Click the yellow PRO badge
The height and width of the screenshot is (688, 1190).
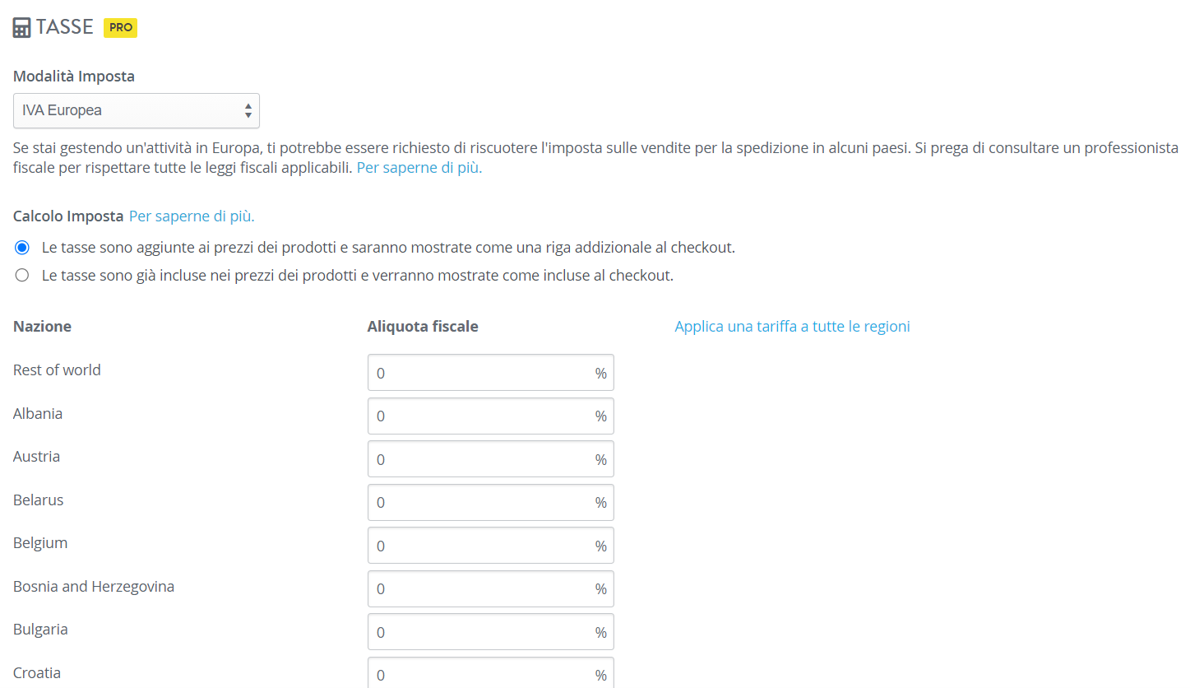pyautogui.click(x=120, y=28)
